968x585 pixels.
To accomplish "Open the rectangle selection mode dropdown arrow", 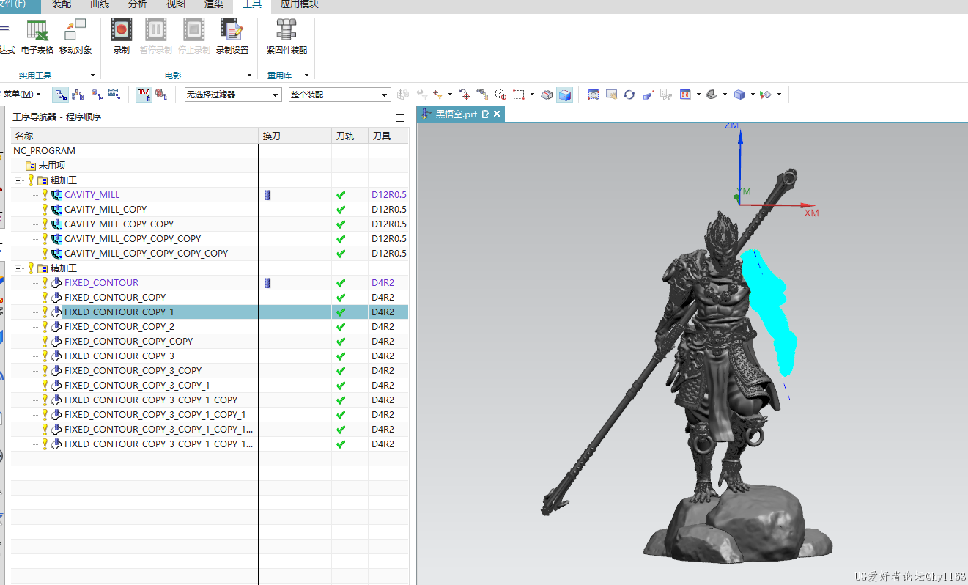I will click(x=532, y=95).
